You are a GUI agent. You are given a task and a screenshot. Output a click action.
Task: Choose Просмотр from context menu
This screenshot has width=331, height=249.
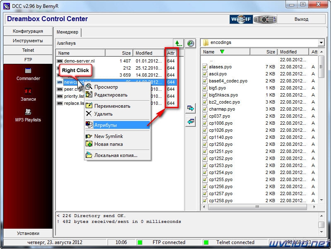(118, 87)
